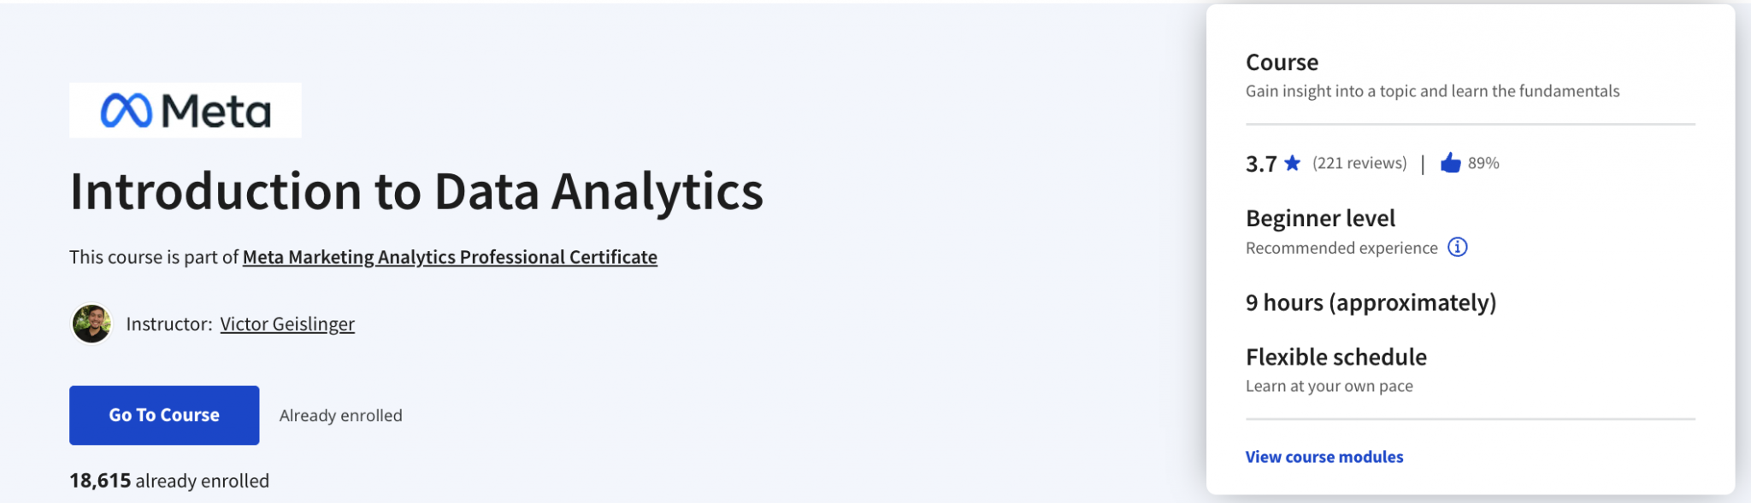The width and height of the screenshot is (1751, 503).
Task: Click the 9 hours duration text
Action: (1371, 301)
